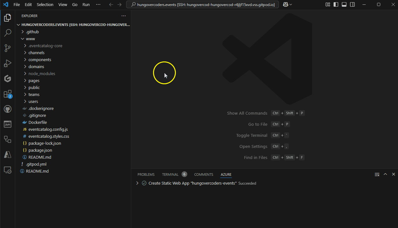Open the Edit menu
This screenshot has height=228, width=398.
(x=28, y=4)
